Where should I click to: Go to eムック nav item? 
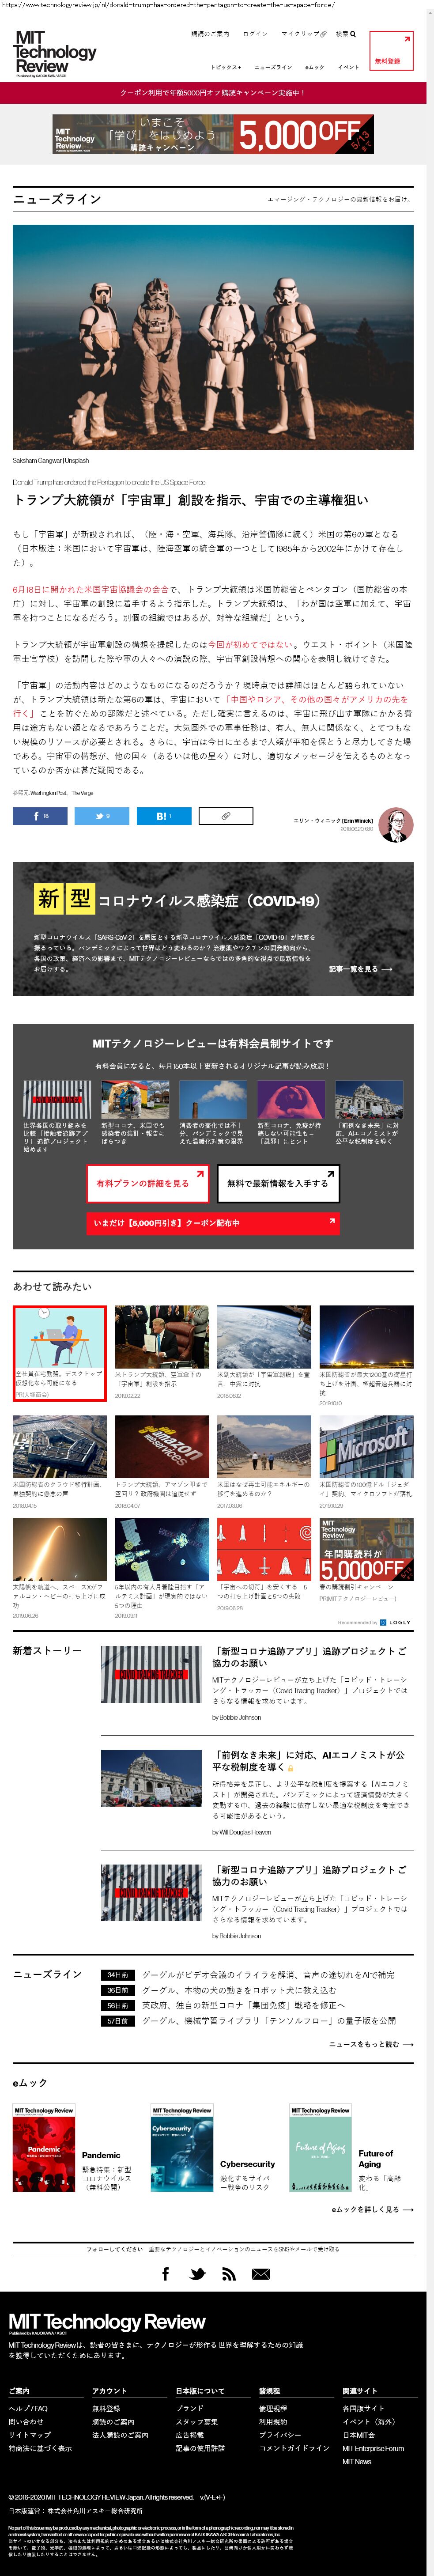coord(315,67)
